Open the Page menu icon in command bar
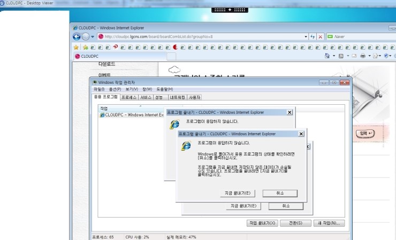This screenshot has width=396, height=240. point(377,56)
